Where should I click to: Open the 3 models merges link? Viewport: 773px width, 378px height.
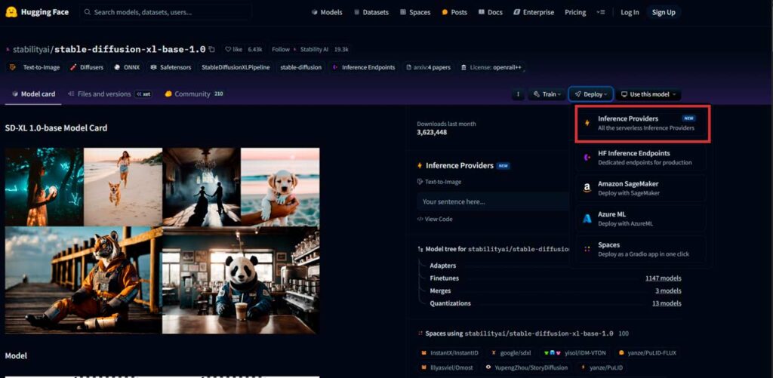tap(668, 290)
